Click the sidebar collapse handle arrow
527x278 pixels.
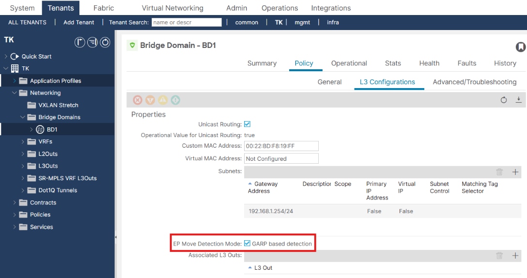click(116, 237)
